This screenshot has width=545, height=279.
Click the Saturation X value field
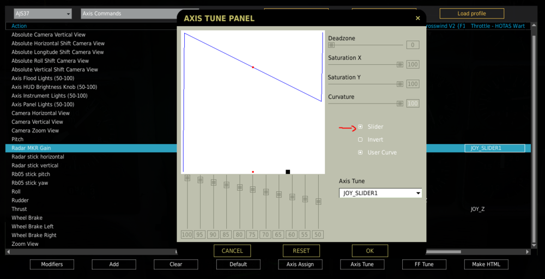(x=413, y=64)
